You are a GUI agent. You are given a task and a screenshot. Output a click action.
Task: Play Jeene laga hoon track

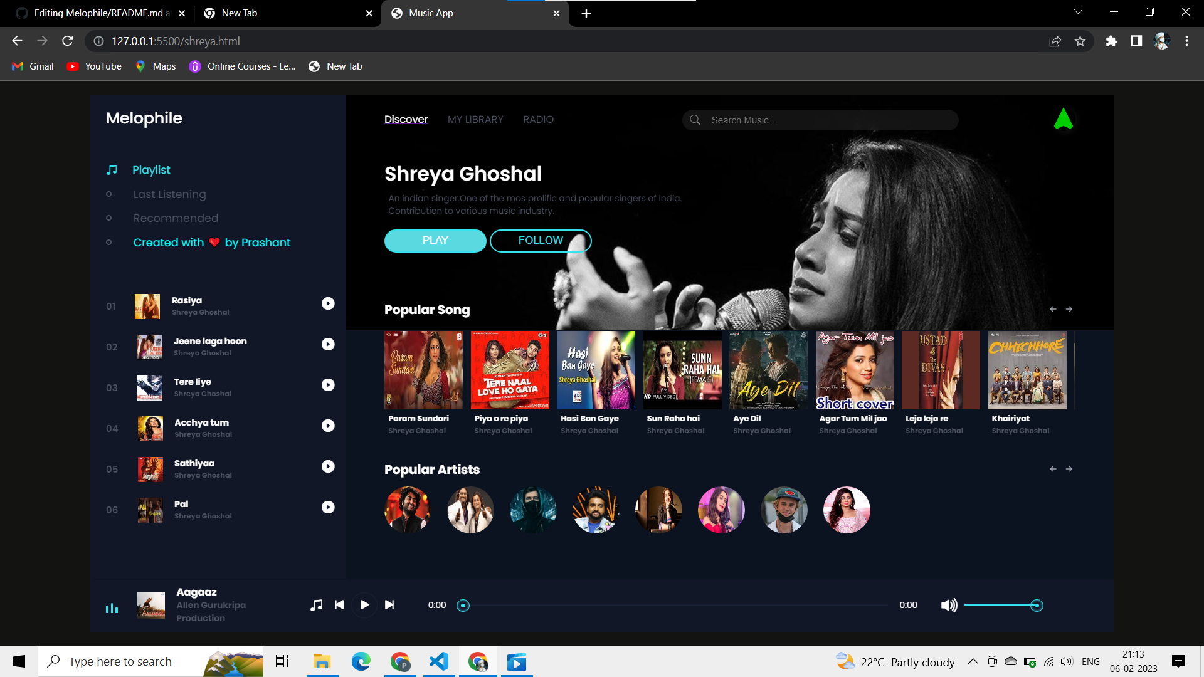pos(328,344)
